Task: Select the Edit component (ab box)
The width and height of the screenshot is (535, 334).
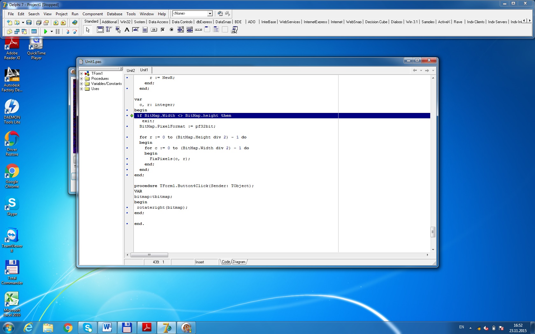Action: [x=136, y=30]
